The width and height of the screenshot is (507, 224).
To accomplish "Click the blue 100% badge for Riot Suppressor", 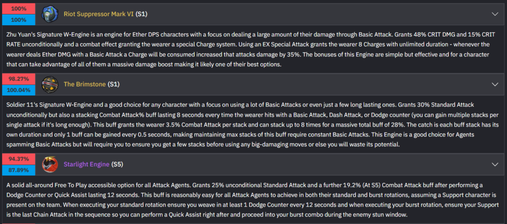I will (x=18, y=20).
